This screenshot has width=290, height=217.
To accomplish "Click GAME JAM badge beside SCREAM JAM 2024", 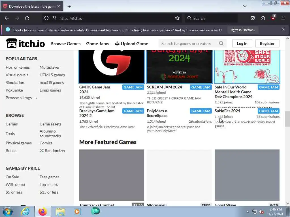I will (201, 87).
